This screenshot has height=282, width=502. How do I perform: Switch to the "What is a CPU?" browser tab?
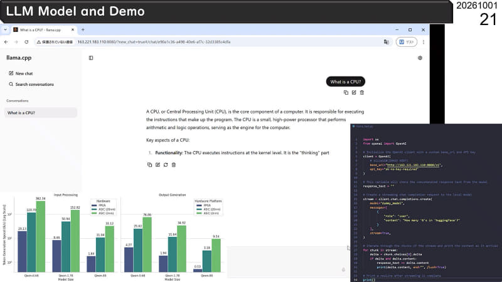40,29
